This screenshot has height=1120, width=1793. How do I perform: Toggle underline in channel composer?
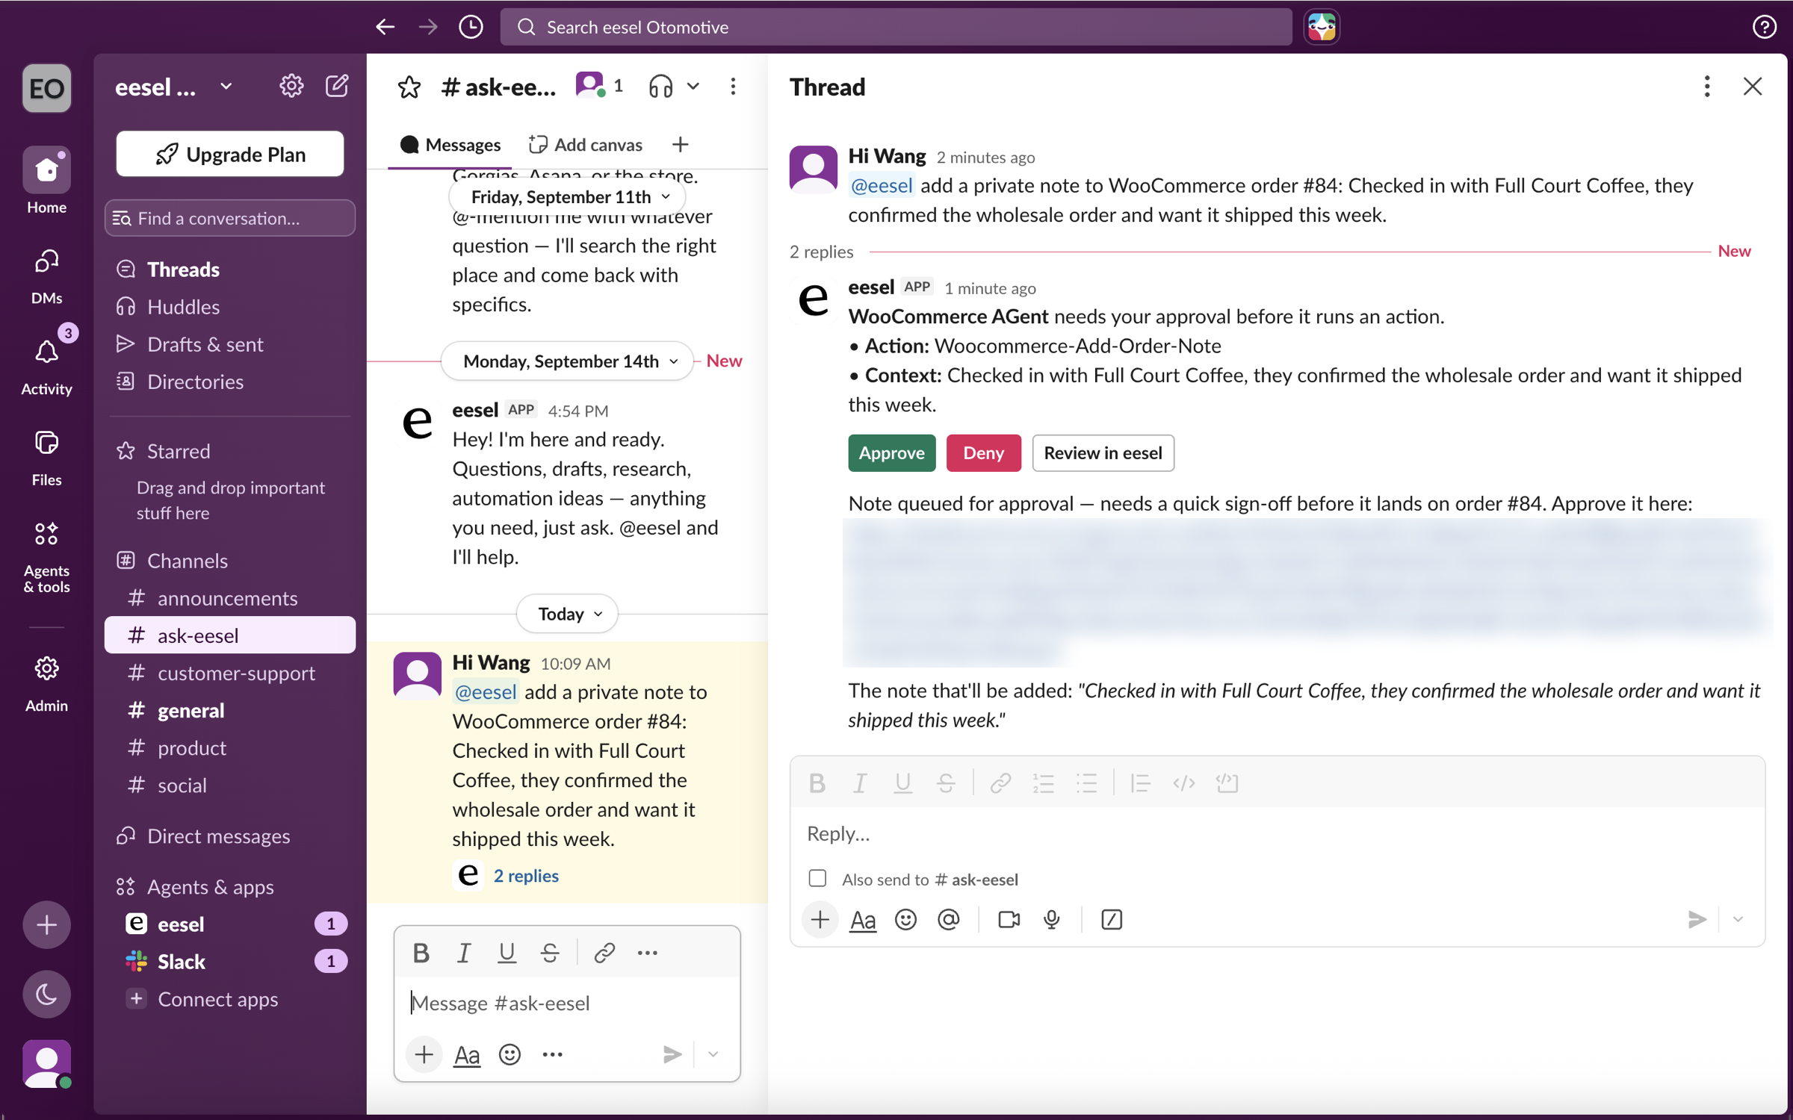(507, 953)
